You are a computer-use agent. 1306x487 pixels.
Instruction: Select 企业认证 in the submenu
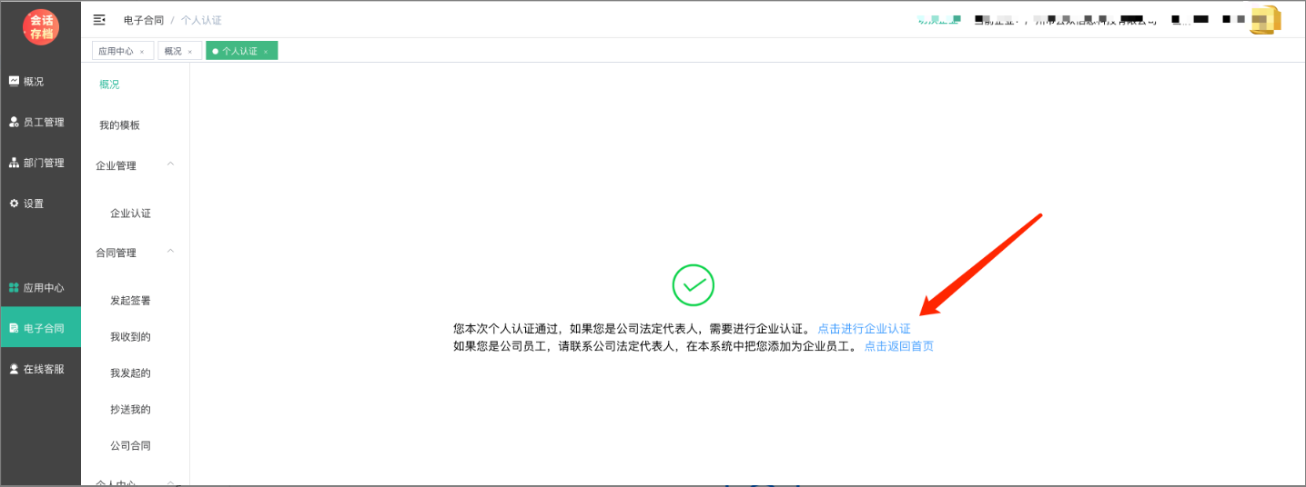(x=130, y=214)
